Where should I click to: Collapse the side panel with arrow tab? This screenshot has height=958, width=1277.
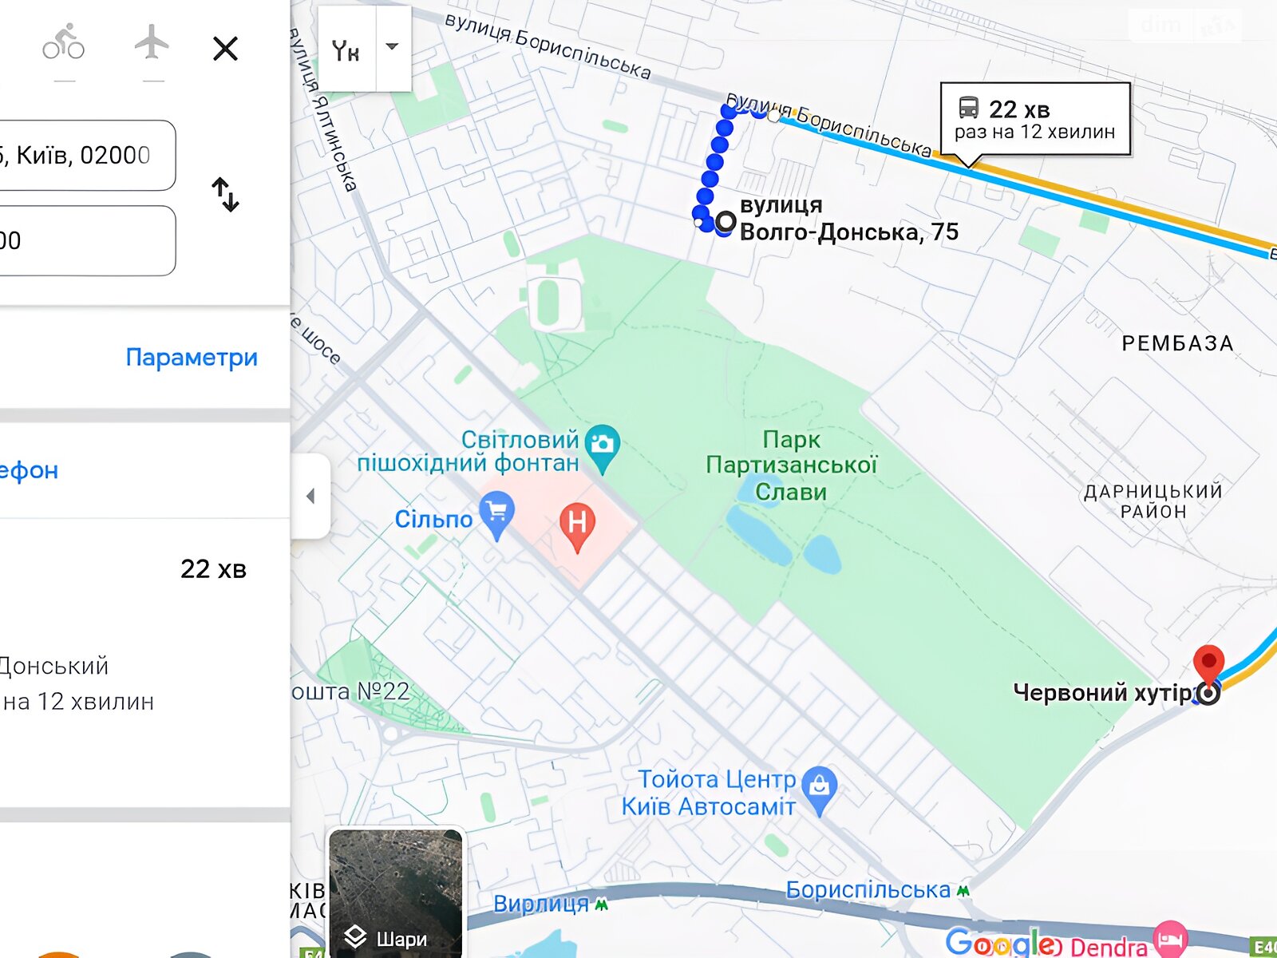pos(311,496)
